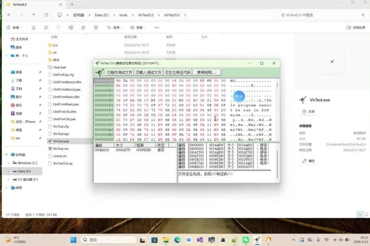Click the Copy icon in Explorer toolbar
This screenshot has width=370, height=246.
pos(46,28)
